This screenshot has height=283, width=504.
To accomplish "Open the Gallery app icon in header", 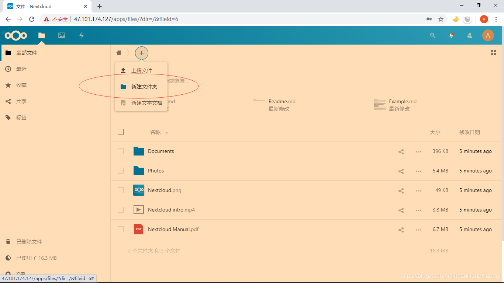I will (x=62, y=35).
